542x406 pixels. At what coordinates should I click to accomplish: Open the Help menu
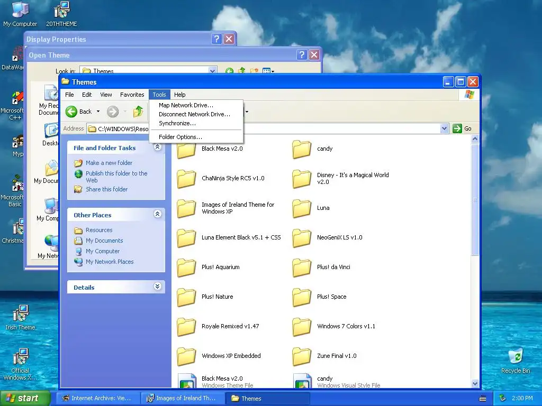tap(180, 95)
